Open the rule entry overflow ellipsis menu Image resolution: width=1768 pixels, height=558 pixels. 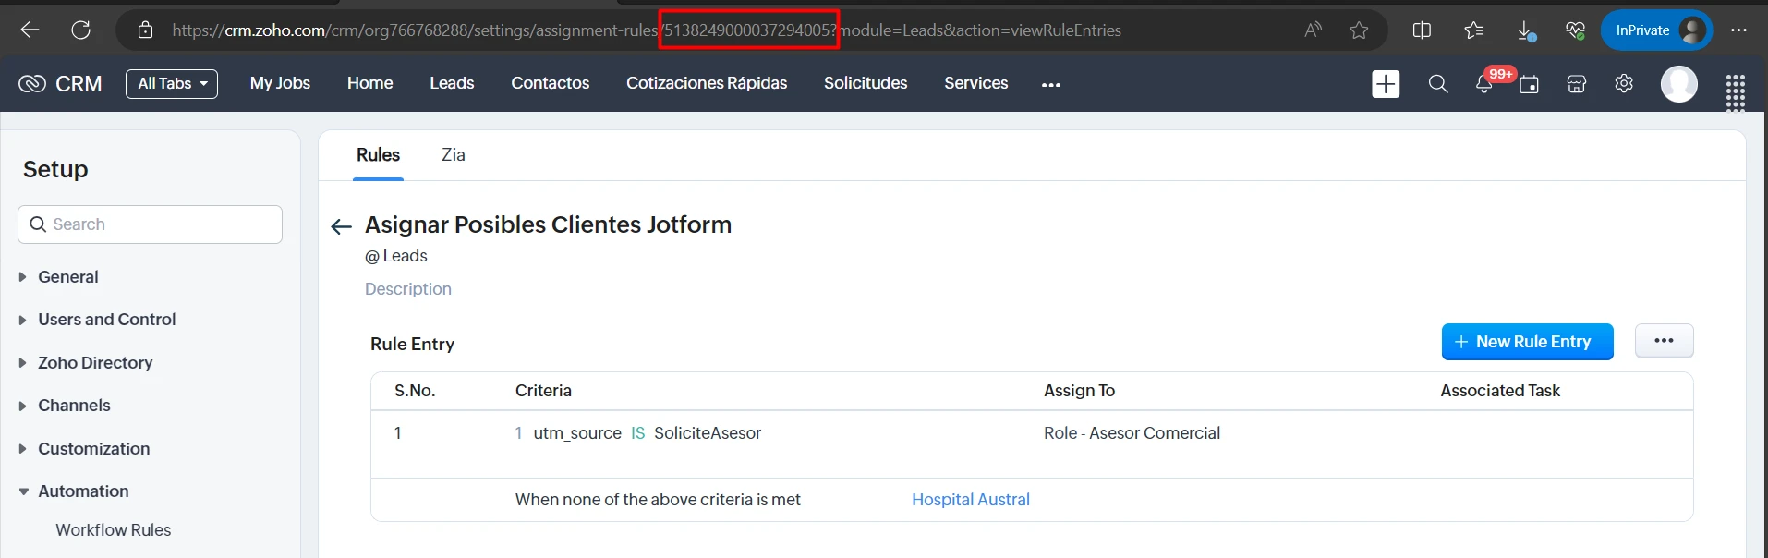(1664, 340)
